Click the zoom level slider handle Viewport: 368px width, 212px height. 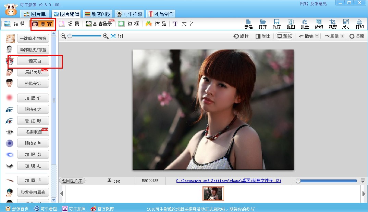[70, 36]
